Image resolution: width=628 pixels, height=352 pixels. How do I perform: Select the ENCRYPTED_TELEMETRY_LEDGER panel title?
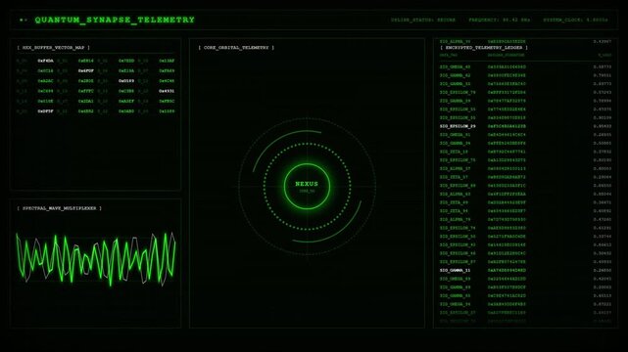(484, 48)
